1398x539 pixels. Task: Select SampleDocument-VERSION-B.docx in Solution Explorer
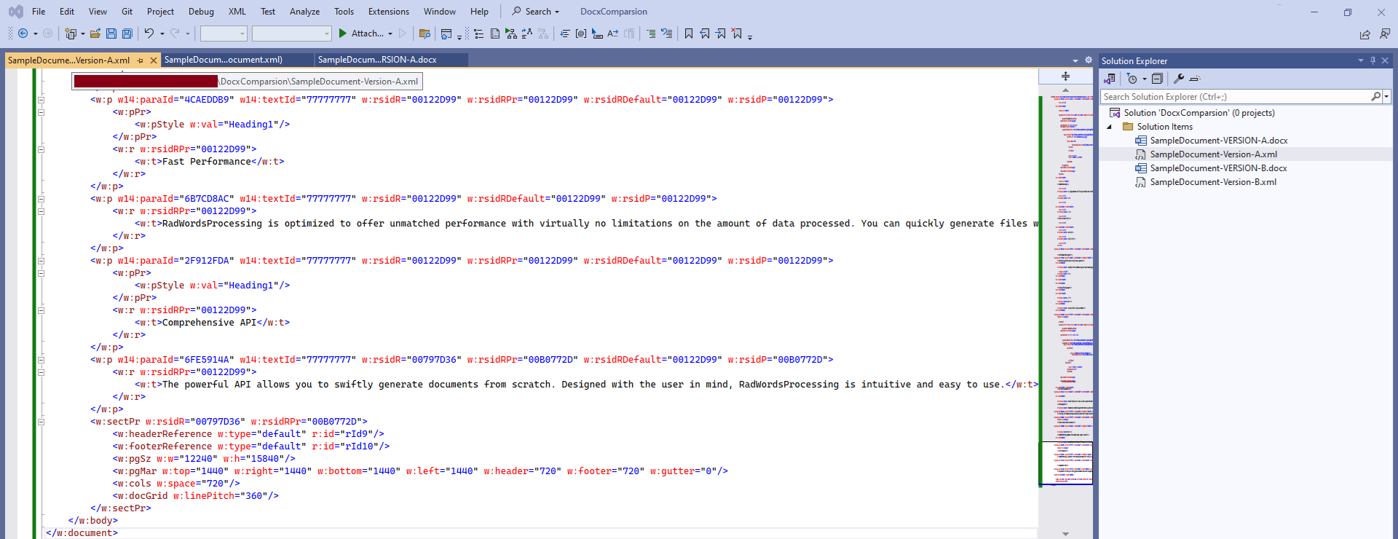pos(1218,168)
